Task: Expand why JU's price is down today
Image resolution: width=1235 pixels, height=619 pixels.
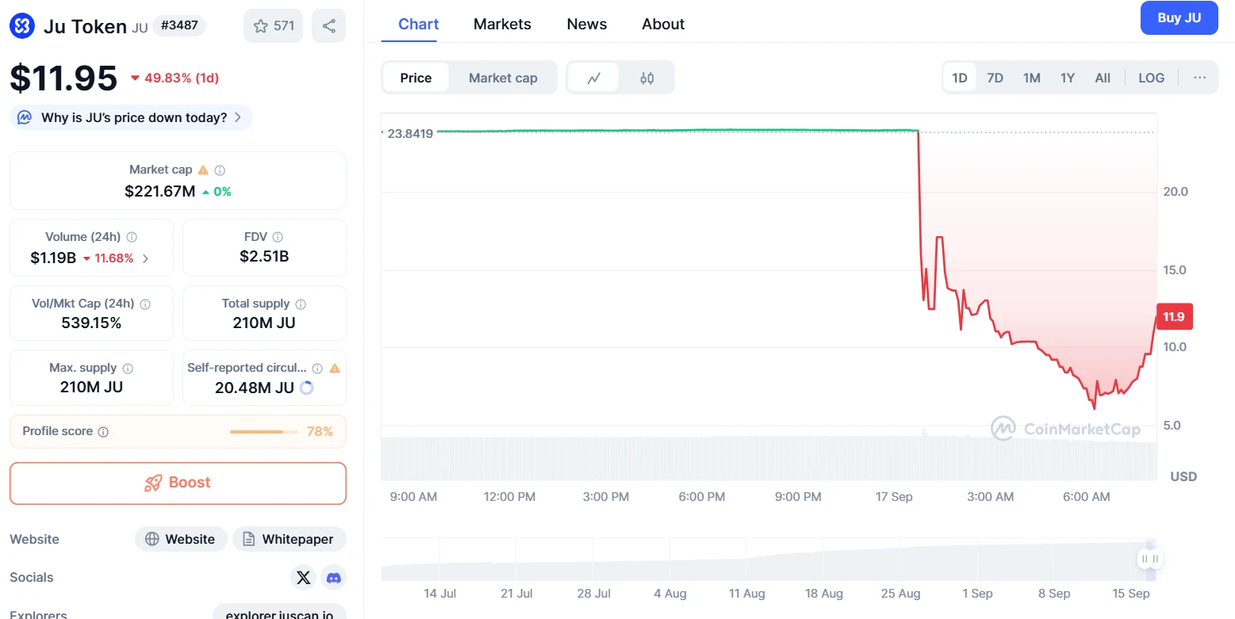Action: point(131,117)
